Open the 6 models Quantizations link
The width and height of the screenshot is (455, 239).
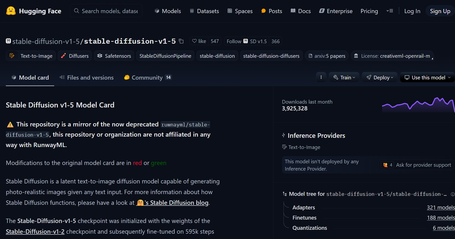[444, 228]
